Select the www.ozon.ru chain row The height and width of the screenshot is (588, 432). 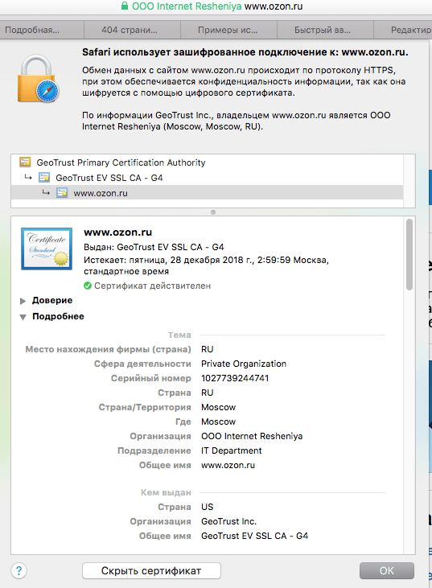[207, 193]
